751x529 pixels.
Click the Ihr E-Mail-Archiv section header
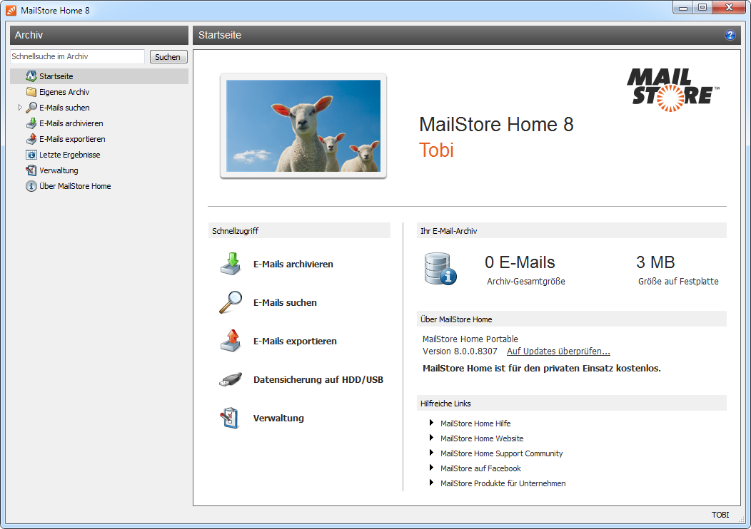pos(572,230)
